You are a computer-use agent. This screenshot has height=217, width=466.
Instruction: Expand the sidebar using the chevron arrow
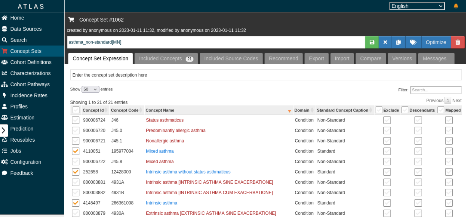(x=4, y=130)
